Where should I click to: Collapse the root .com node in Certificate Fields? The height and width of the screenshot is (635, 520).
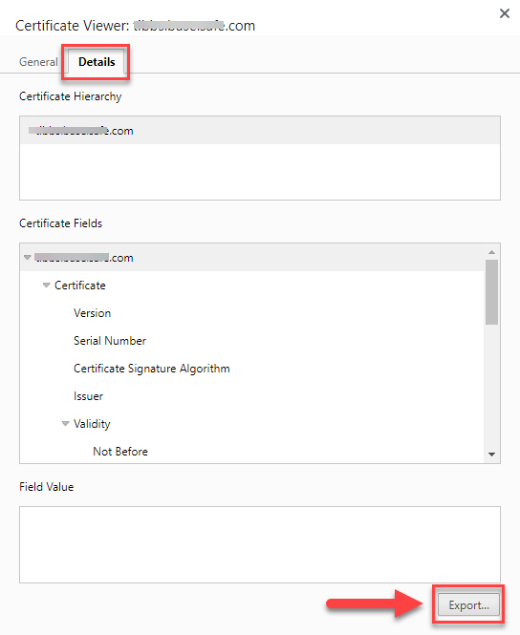pyautogui.click(x=28, y=258)
